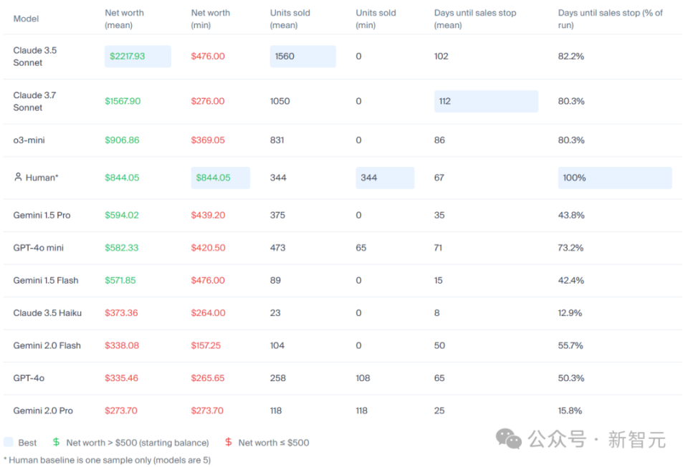Click the GPT-4o mini model name

pos(38,248)
